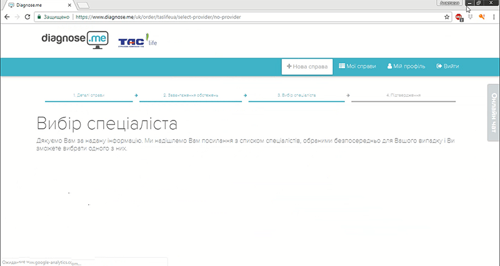Go to step 1 Деталі справи
The height and width of the screenshot is (266, 500).
click(x=89, y=96)
